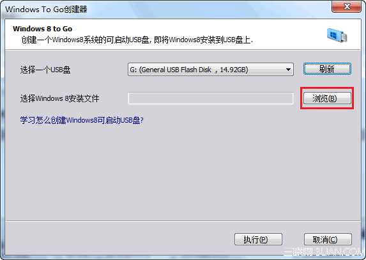Close the Windows To Go creator window
Image resolution: width=366 pixels, height=260 pixels.
tap(346, 6)
